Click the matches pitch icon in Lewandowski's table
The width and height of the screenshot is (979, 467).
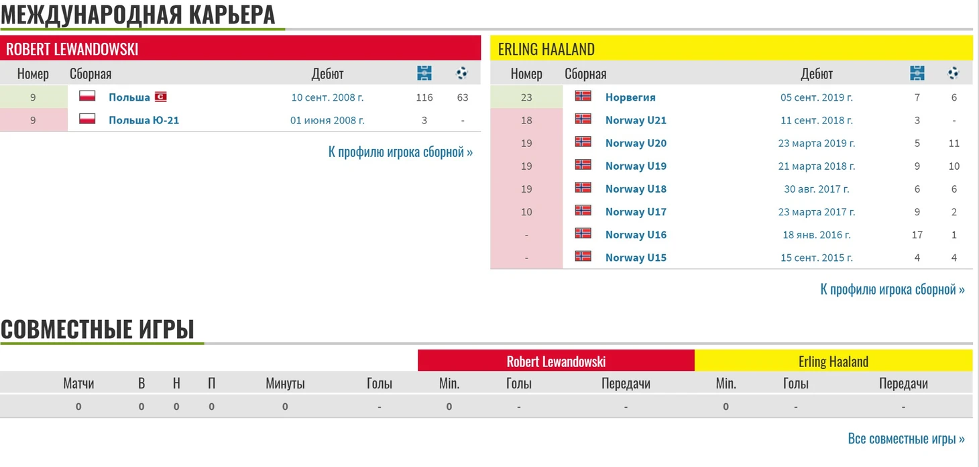coord(424,73)
